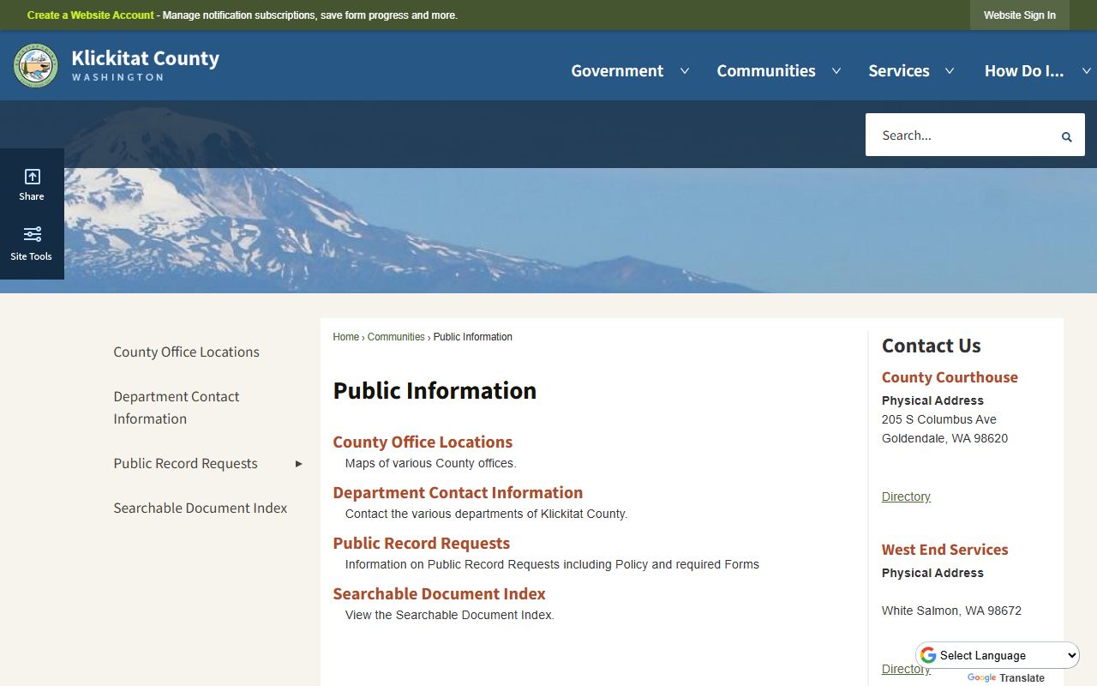This screenshot has width=1097, height=686.
Task: Open the Select Language dropdown
Action: click(x=998, y=655)
